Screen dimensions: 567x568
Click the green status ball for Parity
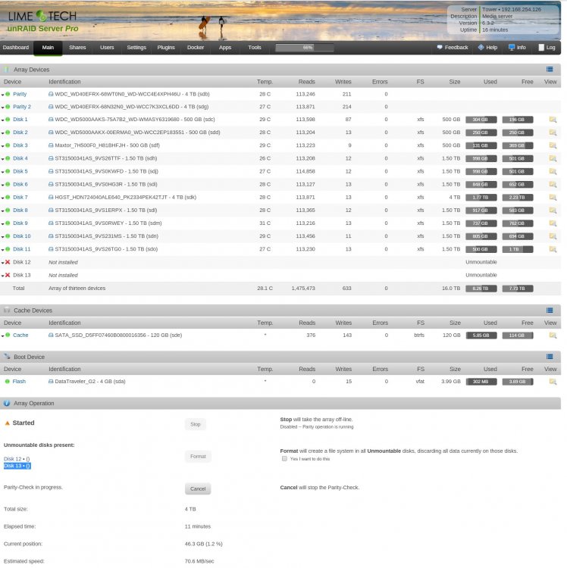tap(8, 94)
